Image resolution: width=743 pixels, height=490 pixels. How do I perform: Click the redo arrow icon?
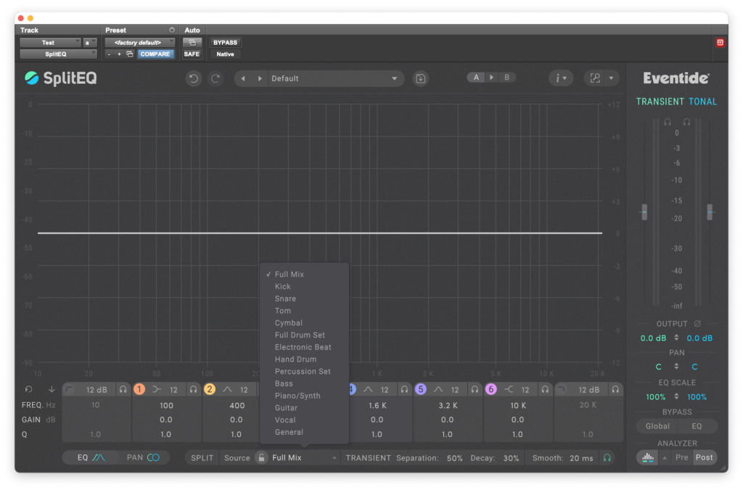[215, 78]
